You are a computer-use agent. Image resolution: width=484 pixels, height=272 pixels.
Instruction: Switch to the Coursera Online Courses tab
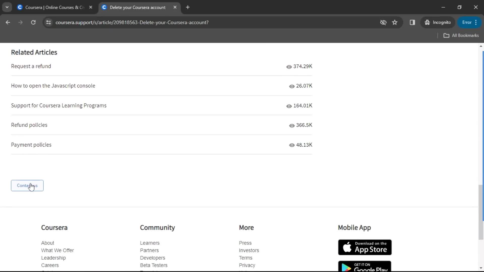point(55,7)
